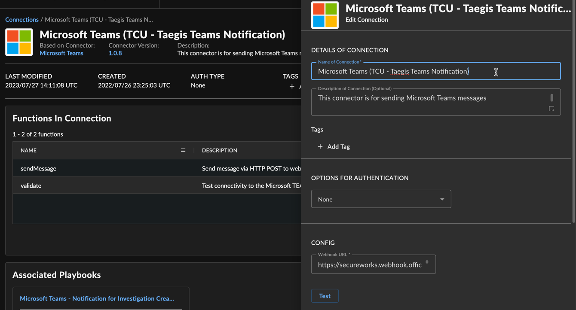Click the plus icon under TAGS column
This screenshot has width=576, height=310.
click(x=292, y=86)
